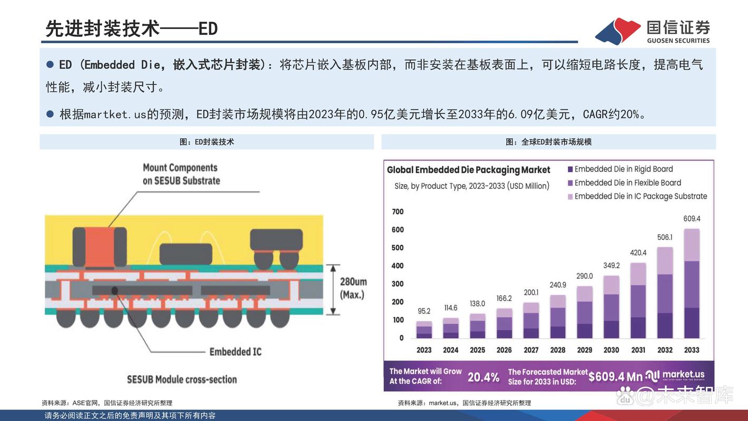Screen dimensions: 748x421
Task: Click the Mount Components on SESUB Substrate label
Action: point(181,174)
